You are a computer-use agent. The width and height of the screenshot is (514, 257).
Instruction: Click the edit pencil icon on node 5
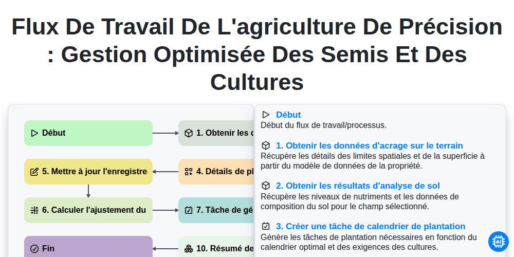(x=34, y=172)
